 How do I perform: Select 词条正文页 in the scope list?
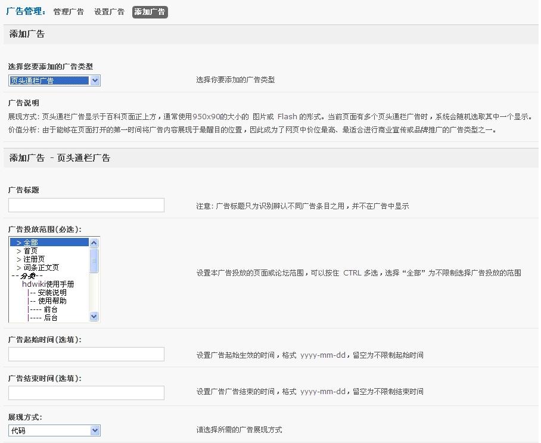(x=41, y=268)
